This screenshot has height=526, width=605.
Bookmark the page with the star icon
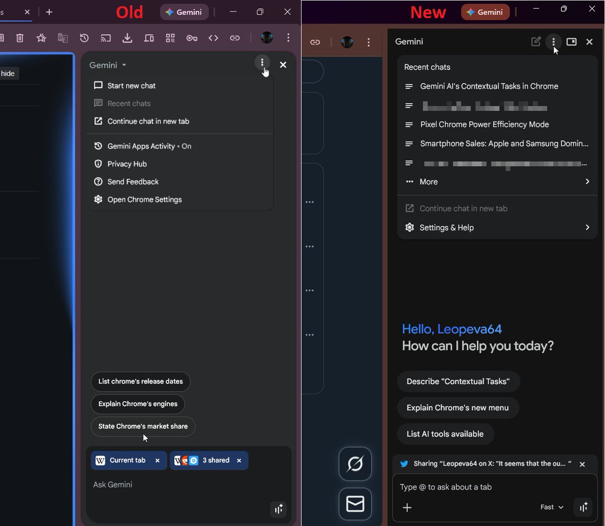point(41,38)
